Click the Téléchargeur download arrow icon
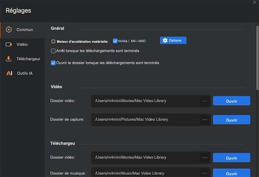This screenshot has width=259, height=177. tap(9, 59)
